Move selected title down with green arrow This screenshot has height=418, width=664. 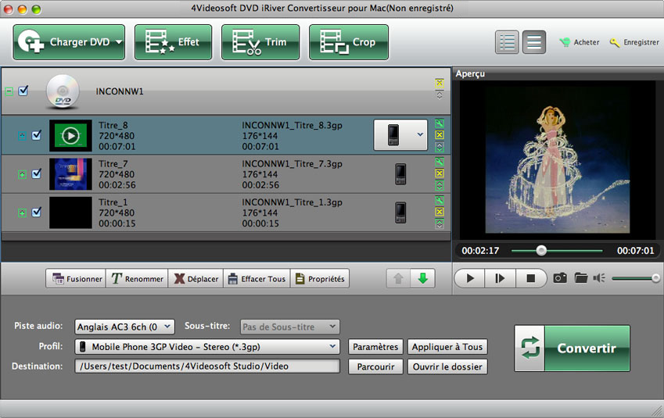(x=422, y=278)
